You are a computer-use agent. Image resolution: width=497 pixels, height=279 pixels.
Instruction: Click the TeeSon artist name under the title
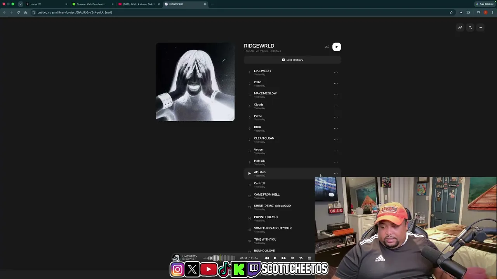click(x=249, y=51)
